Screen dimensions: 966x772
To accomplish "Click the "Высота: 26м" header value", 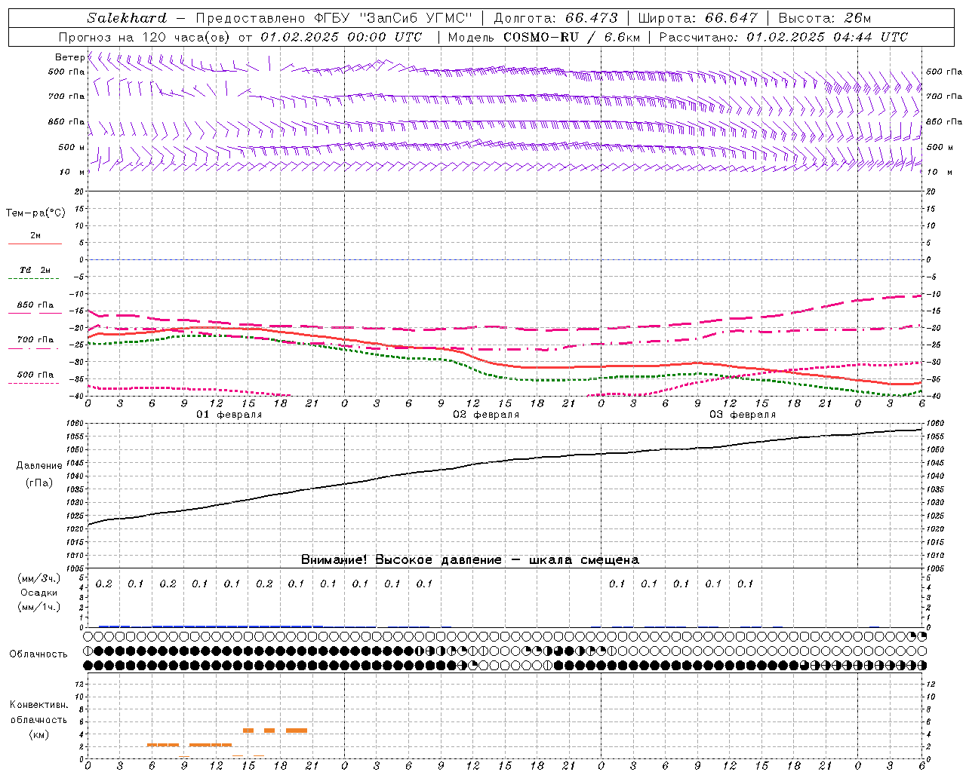I will [x=825, y=18].
